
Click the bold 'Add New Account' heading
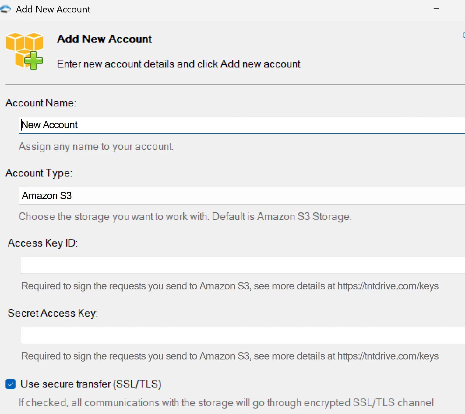click(104, 39)
